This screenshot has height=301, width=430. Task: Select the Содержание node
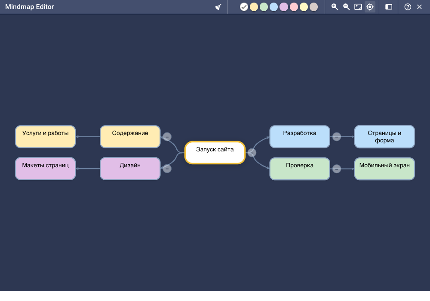coord(130,136)
